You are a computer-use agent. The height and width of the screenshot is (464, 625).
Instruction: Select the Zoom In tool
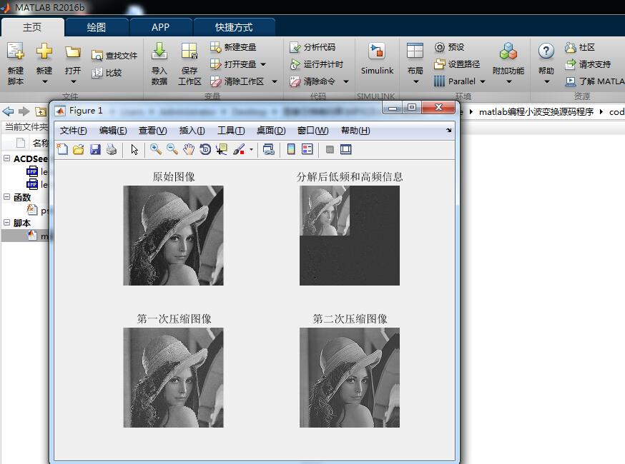[x=155, y=150]
